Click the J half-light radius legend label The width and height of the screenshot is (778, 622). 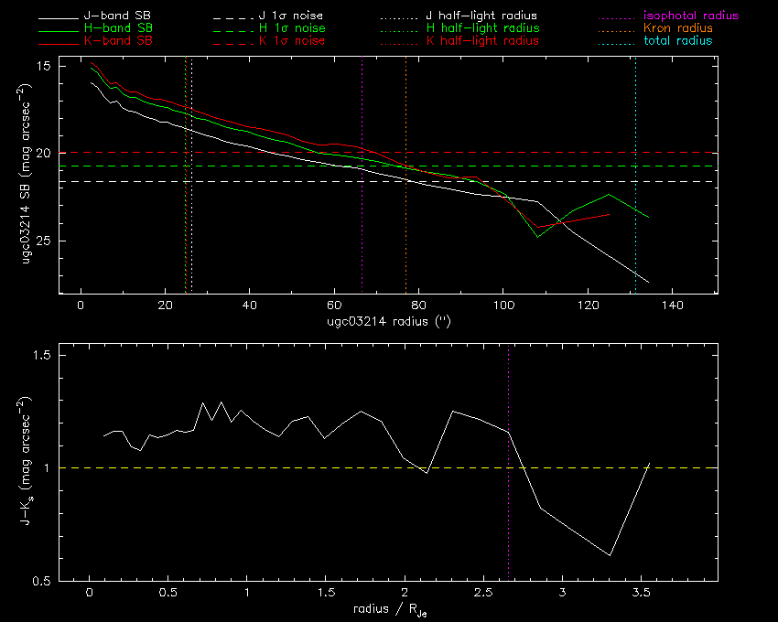point(481,16)
